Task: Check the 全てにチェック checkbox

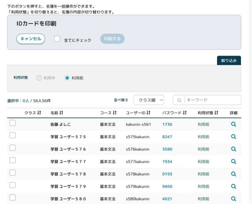Action: (x=57, y=39)
